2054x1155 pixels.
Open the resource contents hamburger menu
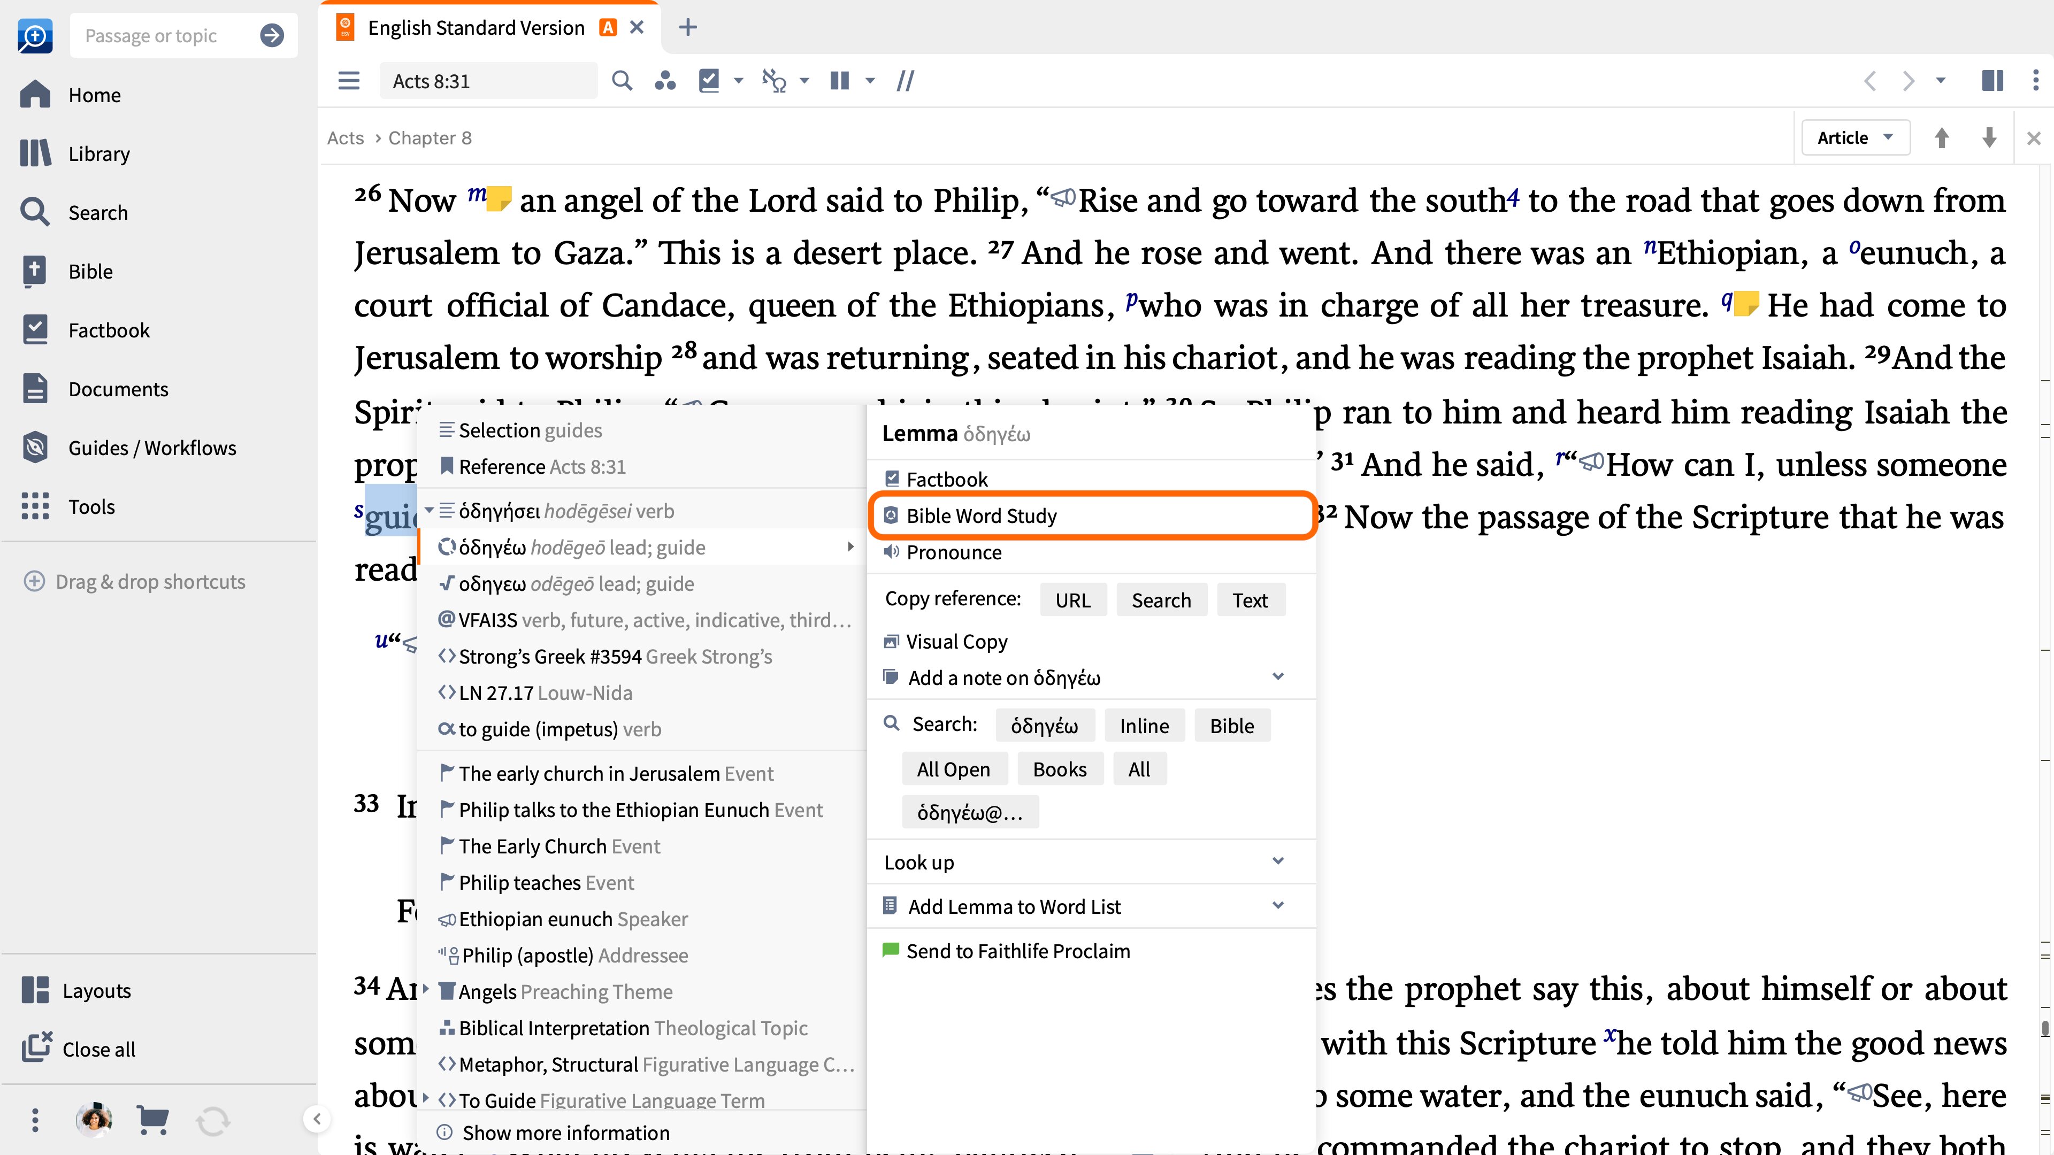click(x=348, y=81)
